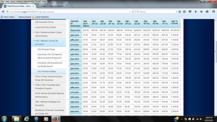
Task: Collapse the VGLI Veterans' Group Life Insurance item
Action: [x=34, y=41]
